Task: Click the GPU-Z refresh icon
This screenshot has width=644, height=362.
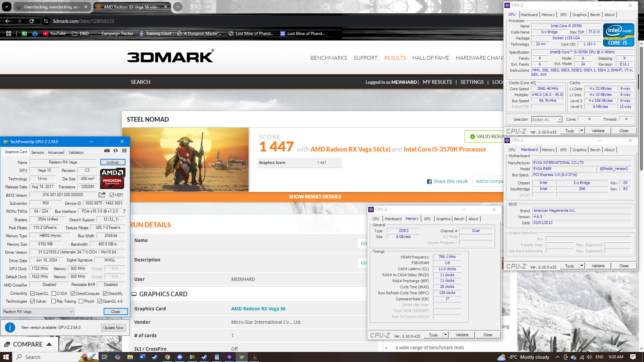Action: tap(115, 151)
